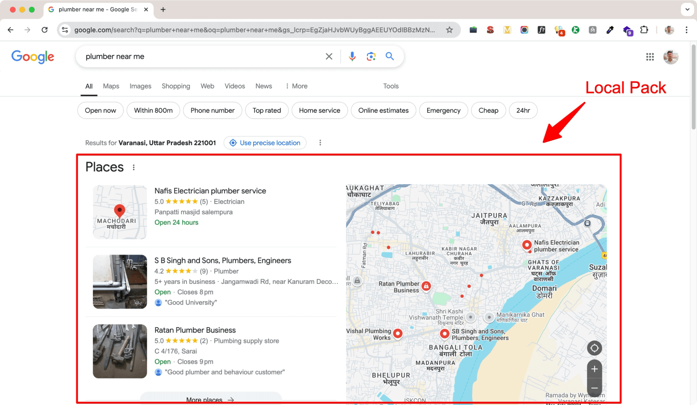Toggle the 24hr filter chip
The width and height of the screenshot is (697, 405).
click(523, 110)
